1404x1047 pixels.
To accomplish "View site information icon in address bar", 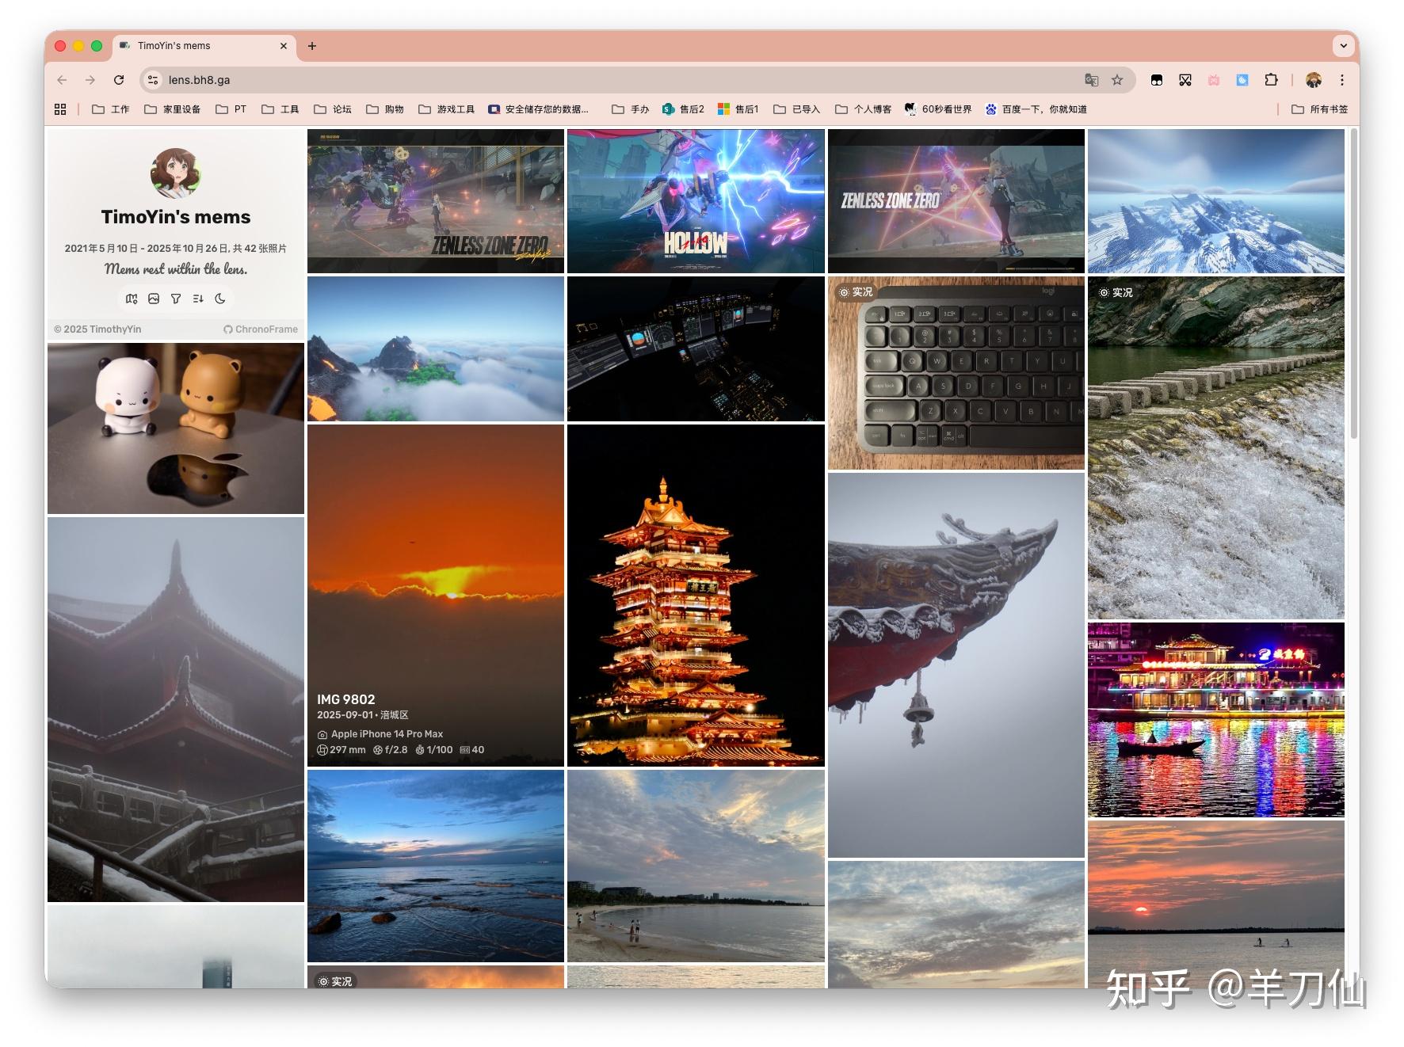I will tap(154, 80).
